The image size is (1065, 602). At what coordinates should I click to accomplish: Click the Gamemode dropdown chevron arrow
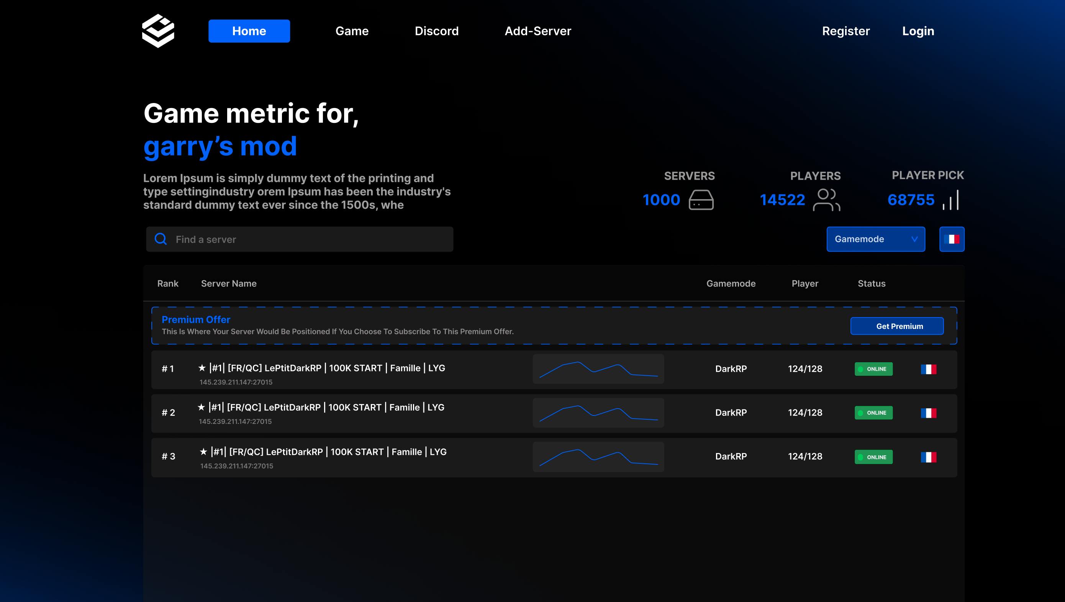[x=914, y=239]
